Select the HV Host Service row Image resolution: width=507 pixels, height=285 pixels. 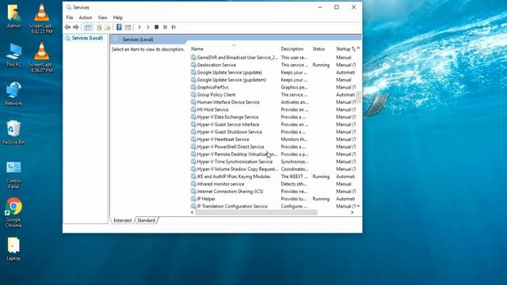[x=273, y=109]
